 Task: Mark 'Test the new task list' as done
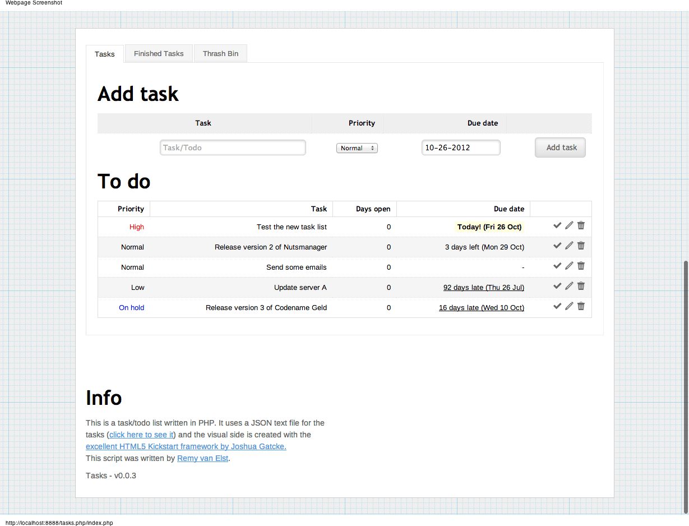(x=557, y=225)
